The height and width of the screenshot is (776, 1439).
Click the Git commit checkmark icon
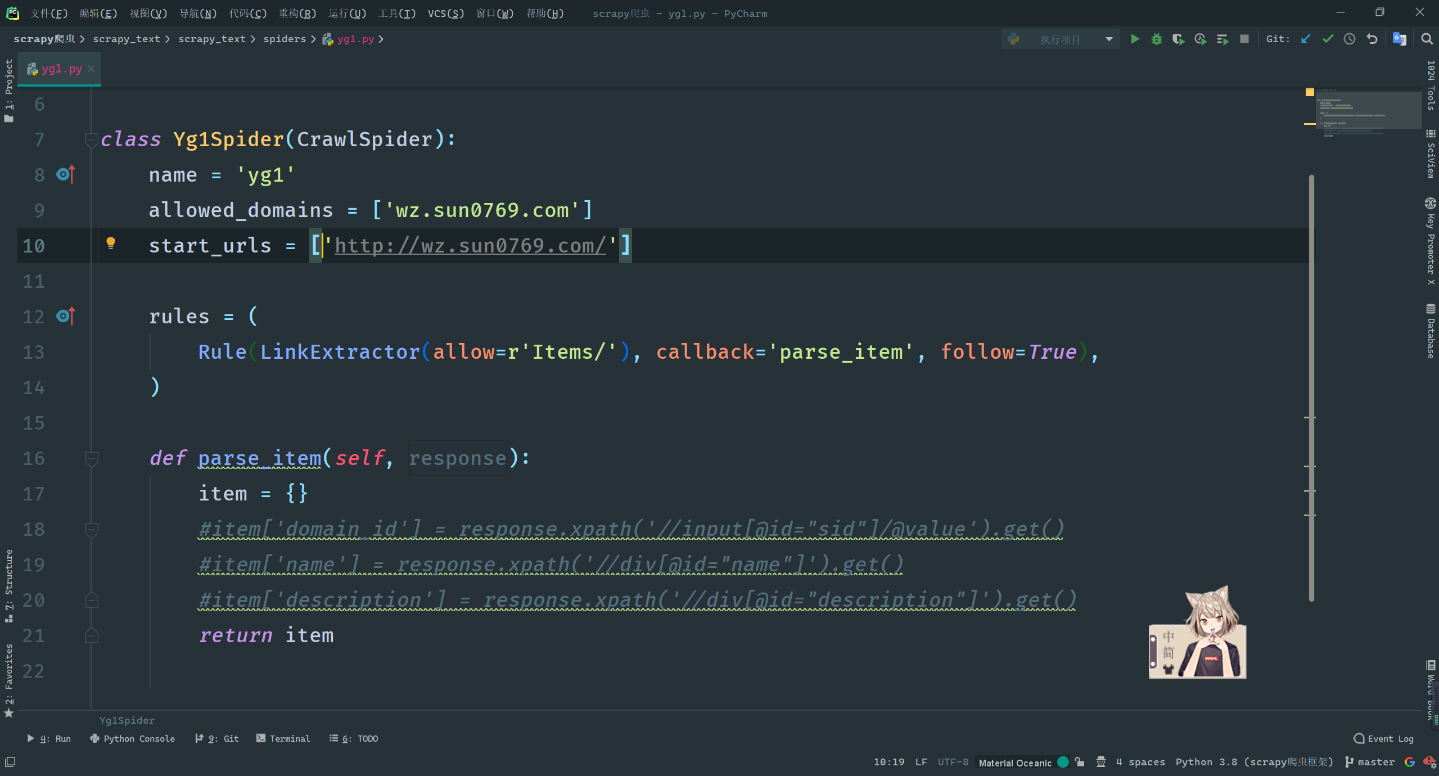(x=1328, y=39)
